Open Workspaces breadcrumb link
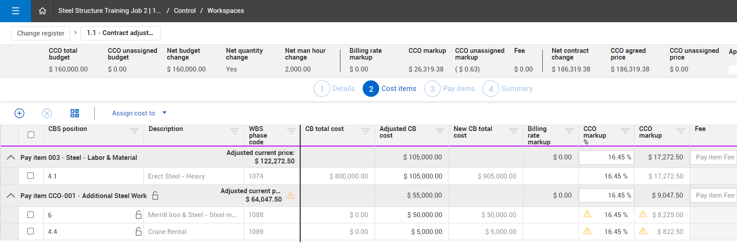The height and width of the screenshot is (242, 737). pos(225,11)
